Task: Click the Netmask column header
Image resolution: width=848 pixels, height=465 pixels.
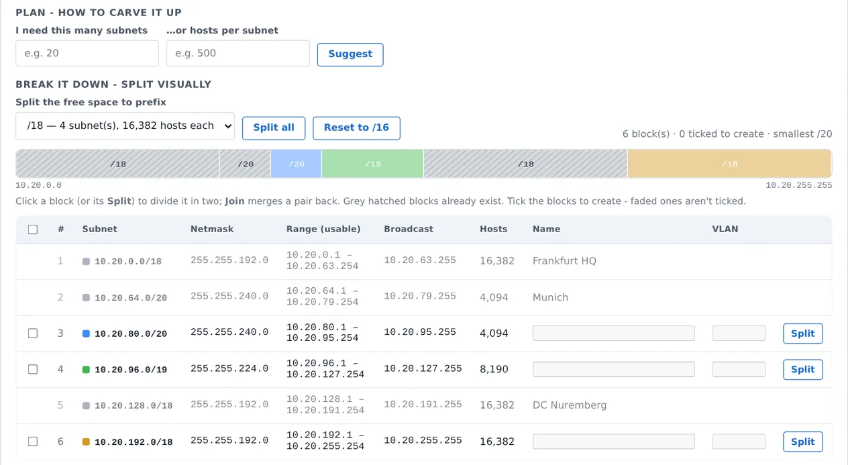Action: (212, 229)
